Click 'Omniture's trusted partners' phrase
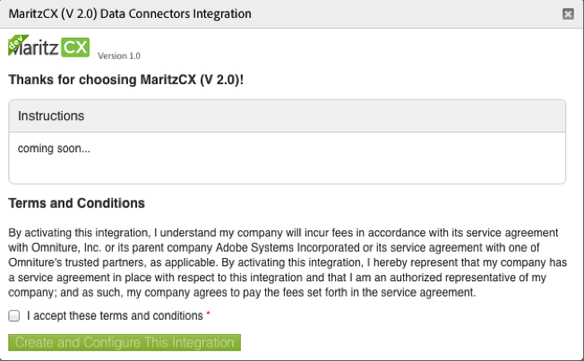The width and height of the screenshot is (584, 361). click(76, 262)
